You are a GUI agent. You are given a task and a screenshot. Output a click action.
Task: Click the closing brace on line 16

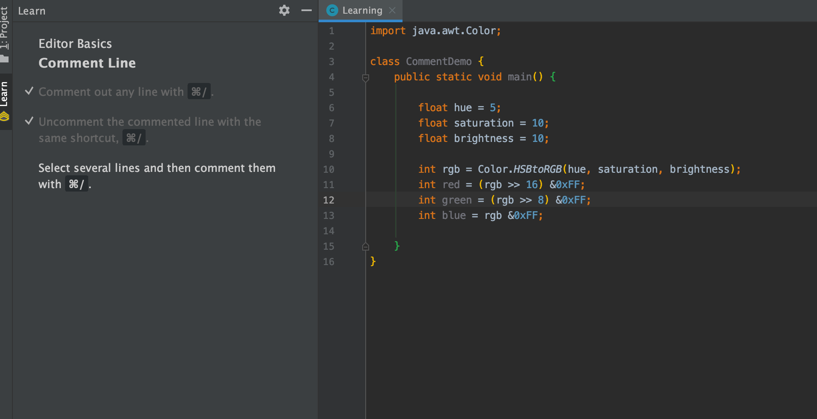pos(373,261)
